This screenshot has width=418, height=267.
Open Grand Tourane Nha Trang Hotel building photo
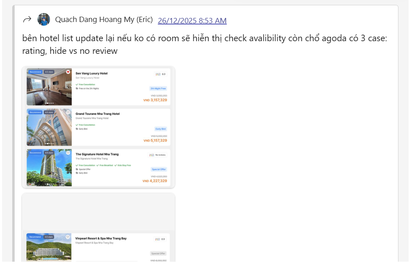point(49,127)
